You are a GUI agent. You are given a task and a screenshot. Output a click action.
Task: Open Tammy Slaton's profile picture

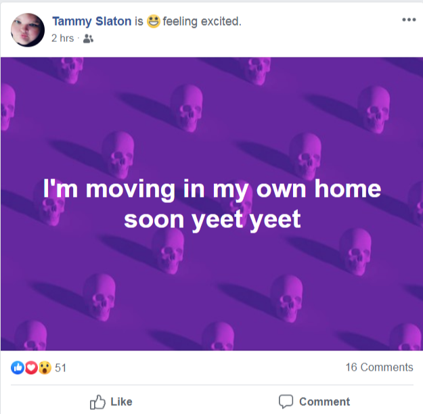pyautogui.click(x=28, y=30)
